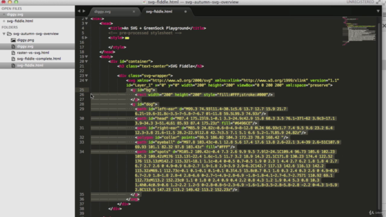The image size is (386, 217).
Task: Fold the html tag at line 2
Action: tap(86, 19)
